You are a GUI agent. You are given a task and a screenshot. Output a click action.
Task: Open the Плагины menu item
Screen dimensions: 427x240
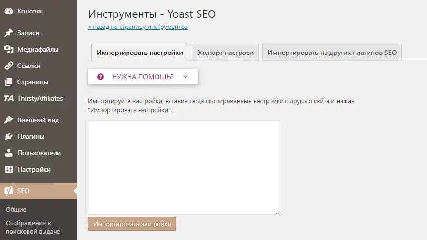coord(39,136)
